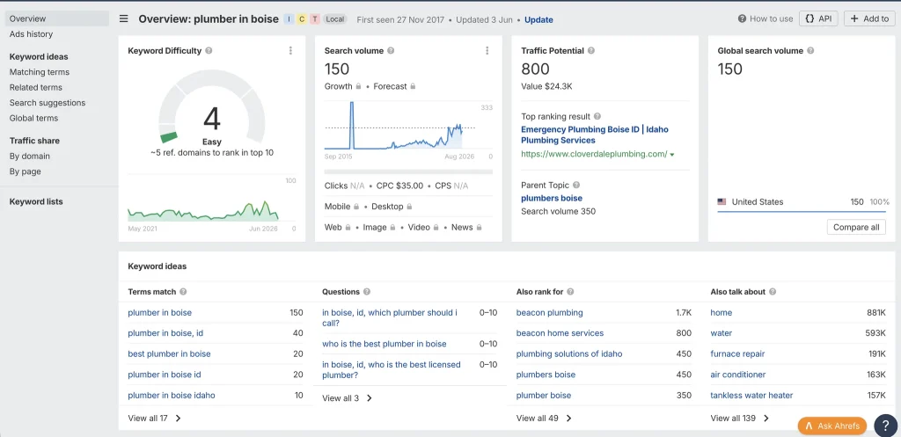Click the lock icon beside Desktop

(408, 206)
